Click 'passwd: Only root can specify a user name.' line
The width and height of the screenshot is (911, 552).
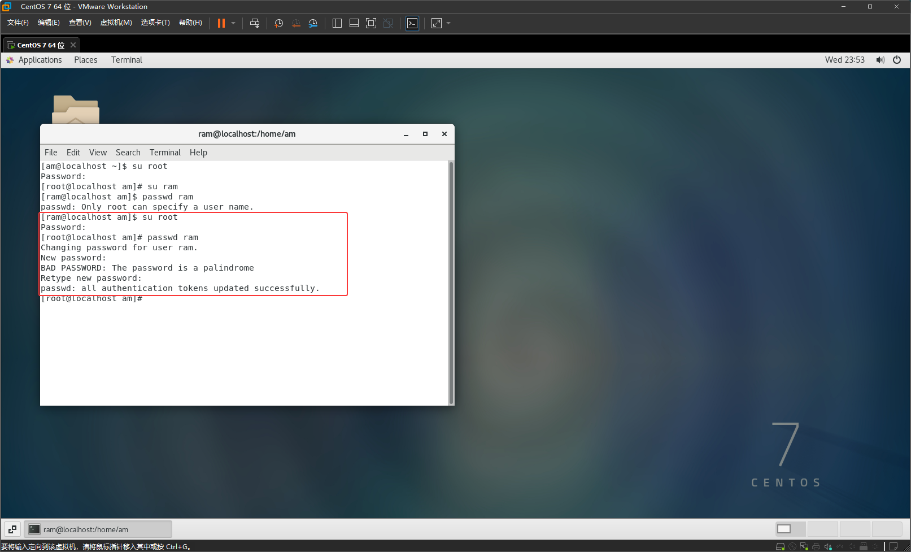point(147,207)
